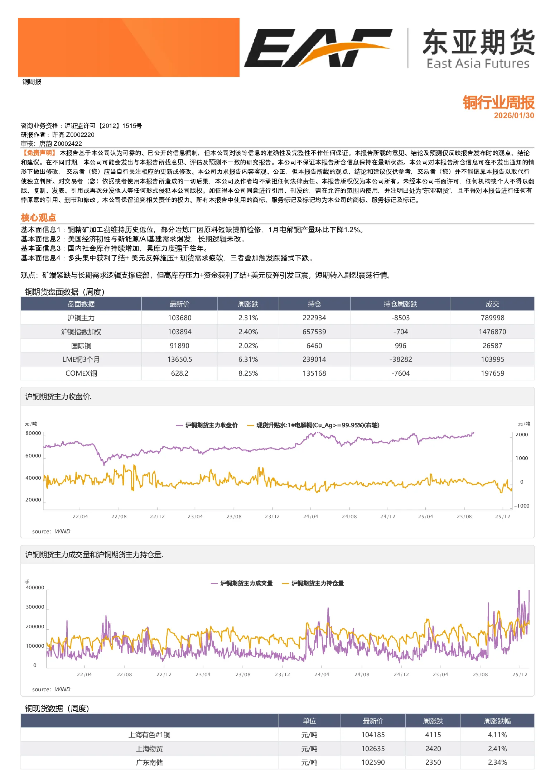Click LME position change -38282
555x778 pixels.
[x=400, y=359]
